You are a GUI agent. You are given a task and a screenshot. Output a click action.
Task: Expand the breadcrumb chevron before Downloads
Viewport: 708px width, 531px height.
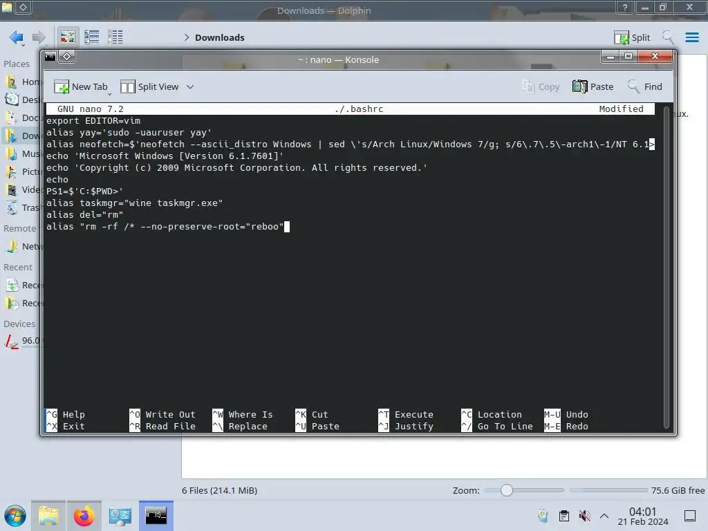187,37
